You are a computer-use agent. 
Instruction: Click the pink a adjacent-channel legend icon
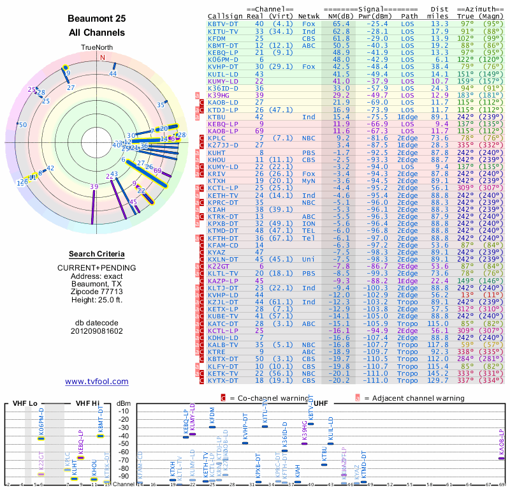(x=358, y=398)
